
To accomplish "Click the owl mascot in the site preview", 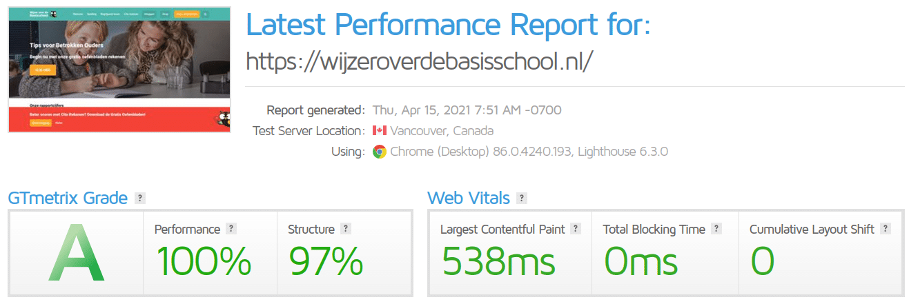I will coord(222,117).
